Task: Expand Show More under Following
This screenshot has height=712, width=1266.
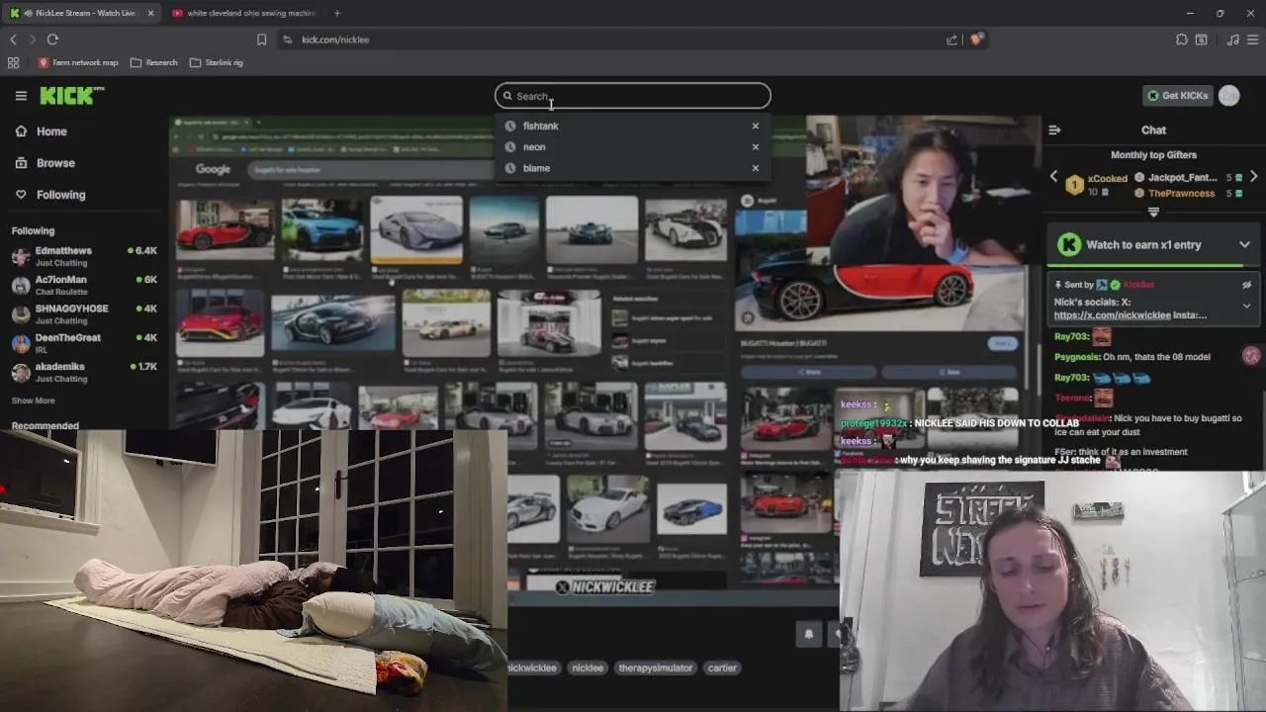Action: (x=33, y=400)
